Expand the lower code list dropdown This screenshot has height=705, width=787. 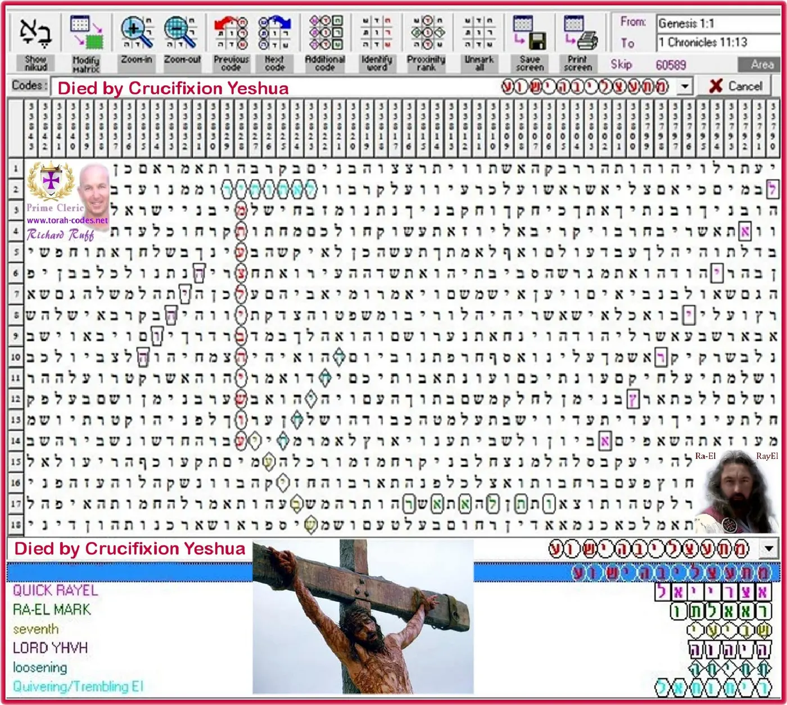click(x=768, y=549)
